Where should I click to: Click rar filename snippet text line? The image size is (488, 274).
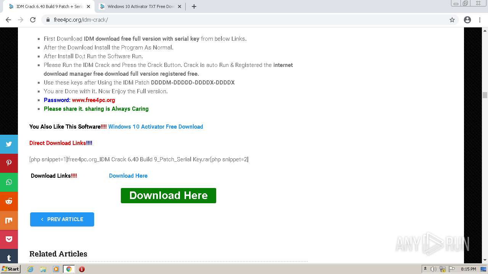pyautogui.click(x=139, y=159)
